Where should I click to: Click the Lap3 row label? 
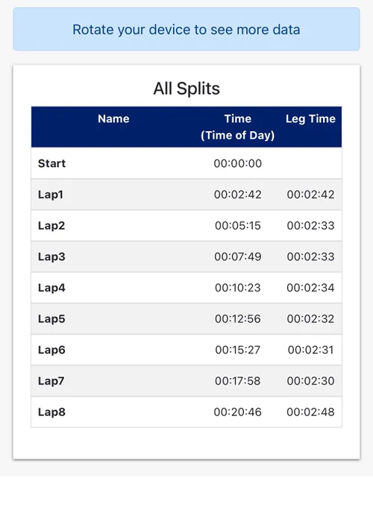click(51, 256)
